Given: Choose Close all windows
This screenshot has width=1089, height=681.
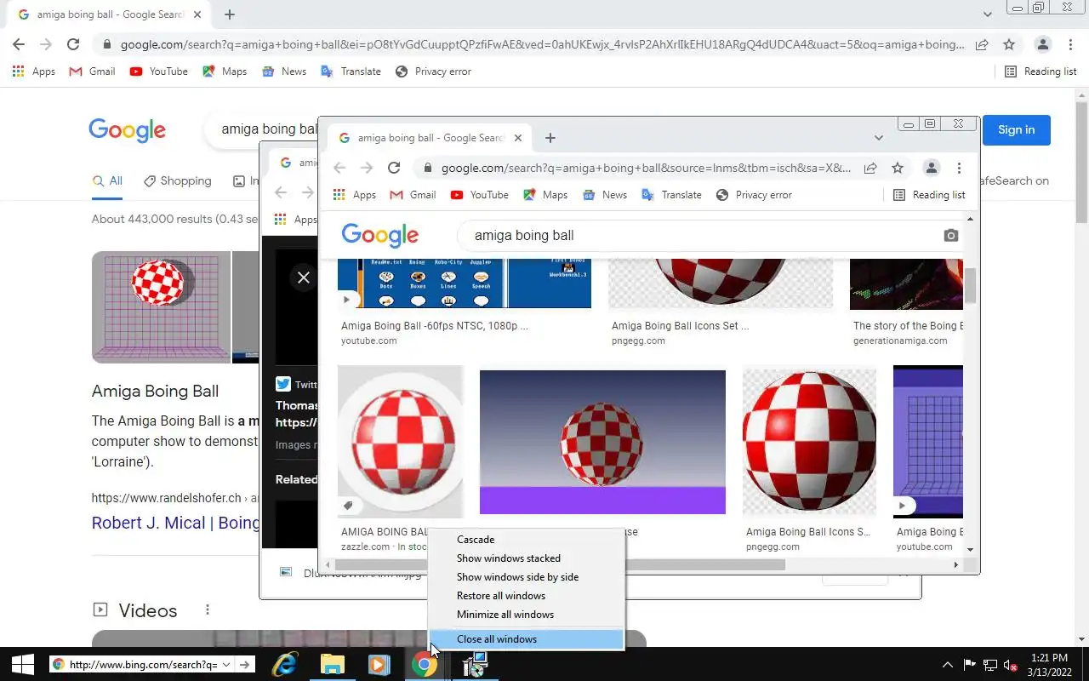Looking at the screenshot, I should (526, 639).
